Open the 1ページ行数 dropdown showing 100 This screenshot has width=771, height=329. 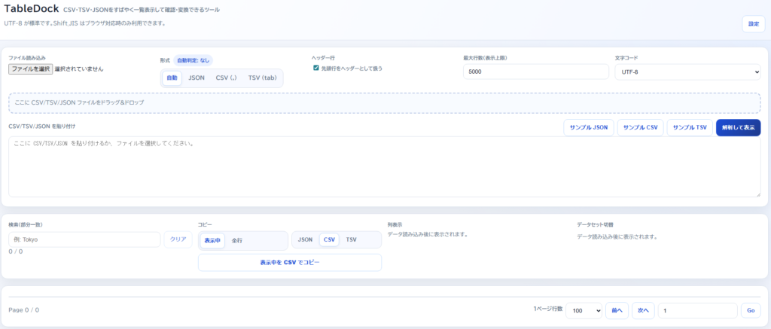tap(585, 311)
